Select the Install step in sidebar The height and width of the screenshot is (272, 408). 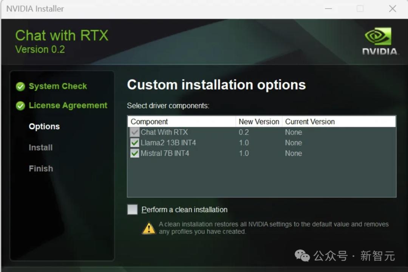[x=40, y=148]
